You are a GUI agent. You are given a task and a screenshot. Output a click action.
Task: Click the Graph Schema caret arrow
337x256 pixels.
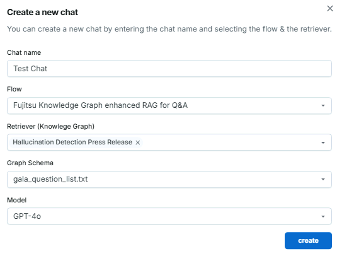(323, 179)
